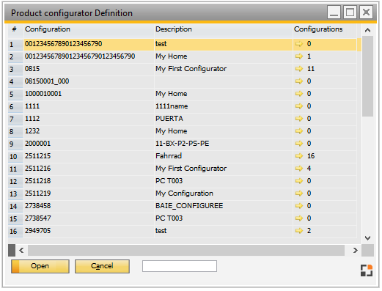Click the vertical scrollbar up arrow
This screenshot has width=382, height=291.
click(x=367, y=30)
